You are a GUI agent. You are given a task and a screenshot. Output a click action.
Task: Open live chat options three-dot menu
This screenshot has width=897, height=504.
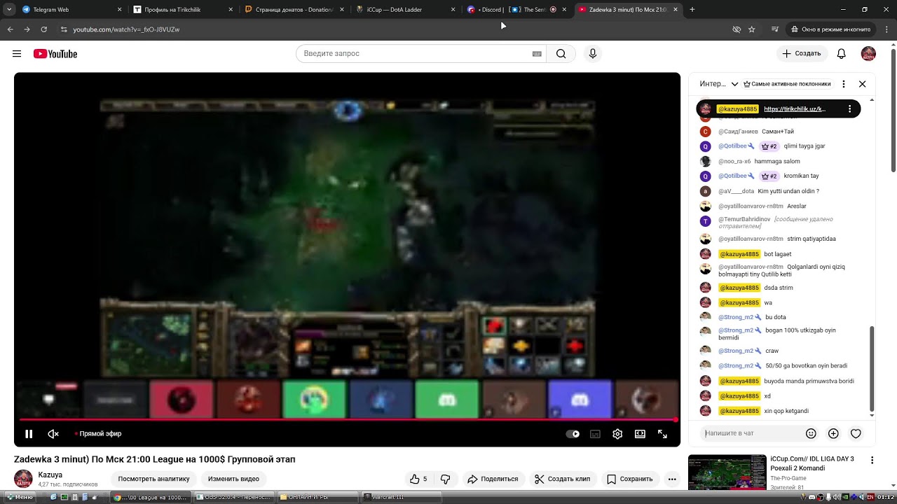point(844,84)
